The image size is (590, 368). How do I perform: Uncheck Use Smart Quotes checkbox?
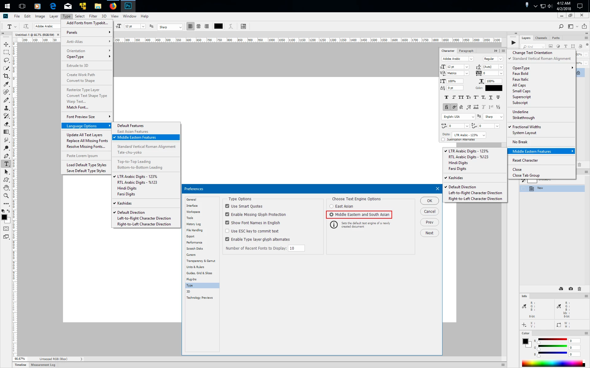(227, 206)
